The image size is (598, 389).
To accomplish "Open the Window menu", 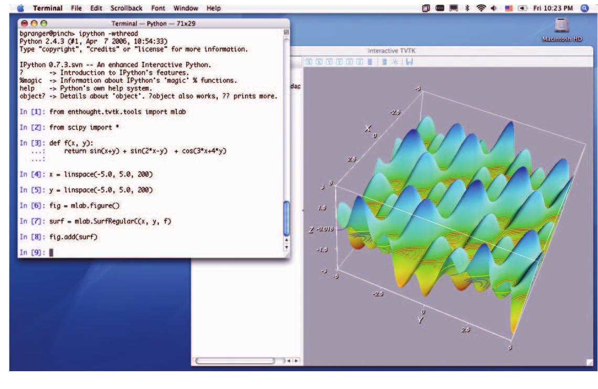I will 186,8.
